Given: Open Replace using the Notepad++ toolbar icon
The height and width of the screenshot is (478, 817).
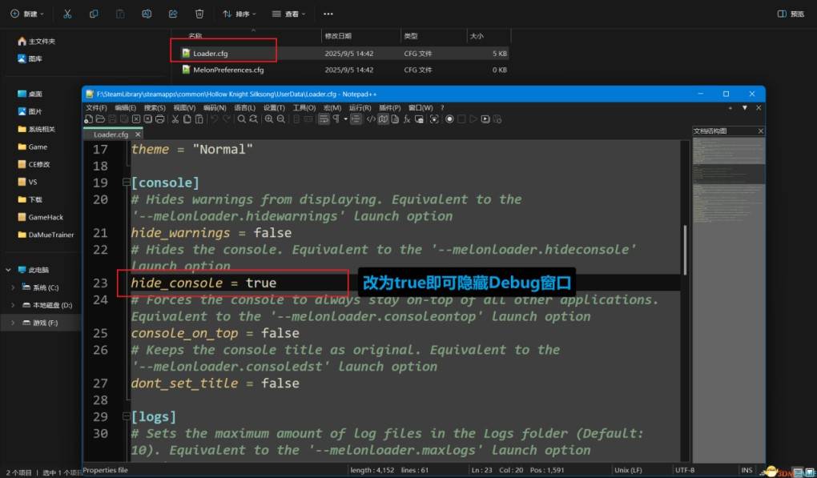Looking at the screenshot, I should (253, 119).
